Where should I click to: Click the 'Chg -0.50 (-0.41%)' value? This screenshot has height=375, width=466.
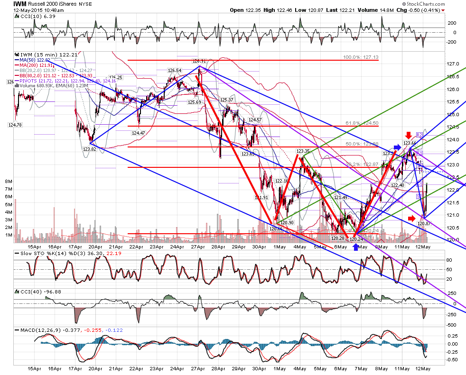419,10
